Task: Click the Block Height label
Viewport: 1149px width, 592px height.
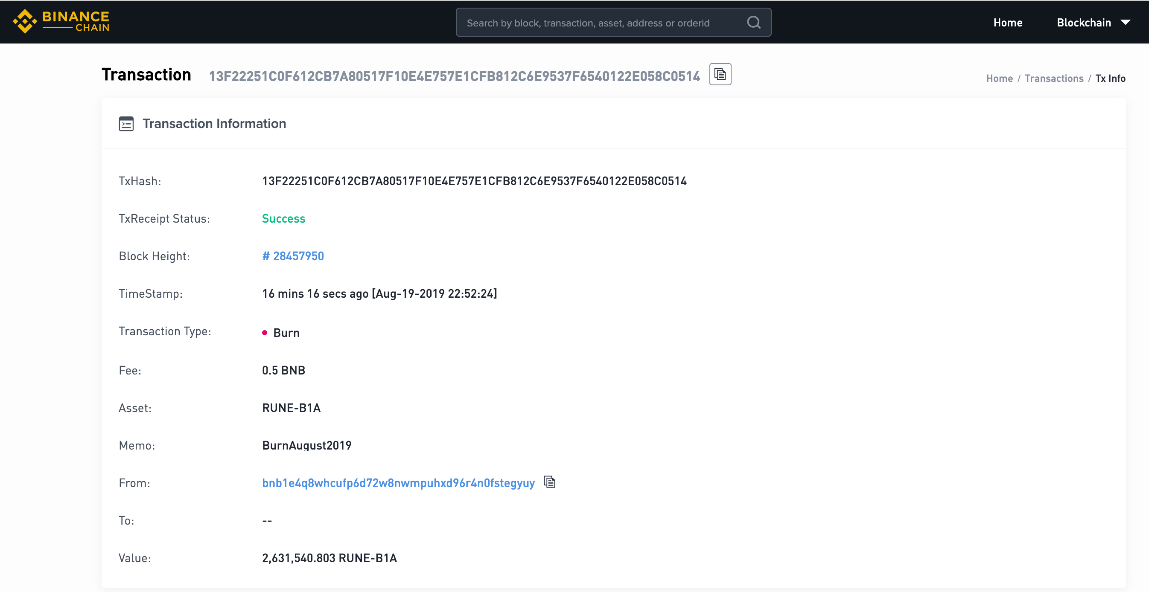Action: click(154, 256)
